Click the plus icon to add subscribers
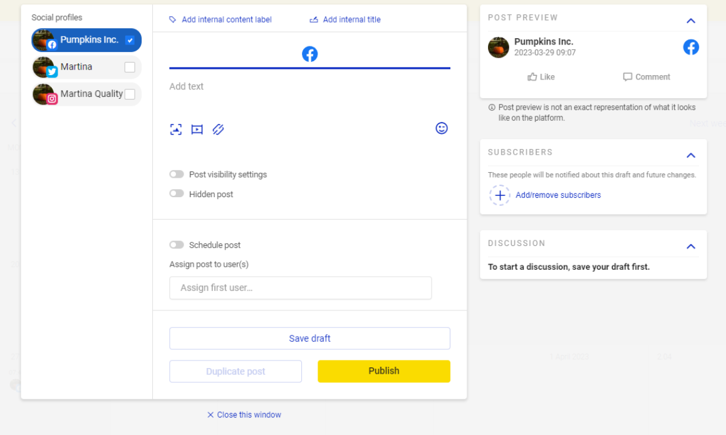Image resolution: width=726 pixels, height=435 pixels. [500, 195]
